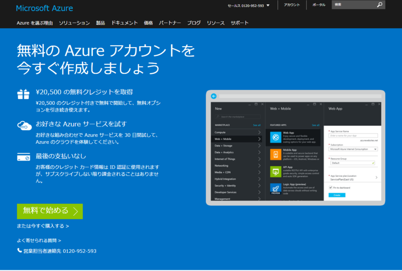
Task: Click the search magnifier icon
Action: (379, 5)
